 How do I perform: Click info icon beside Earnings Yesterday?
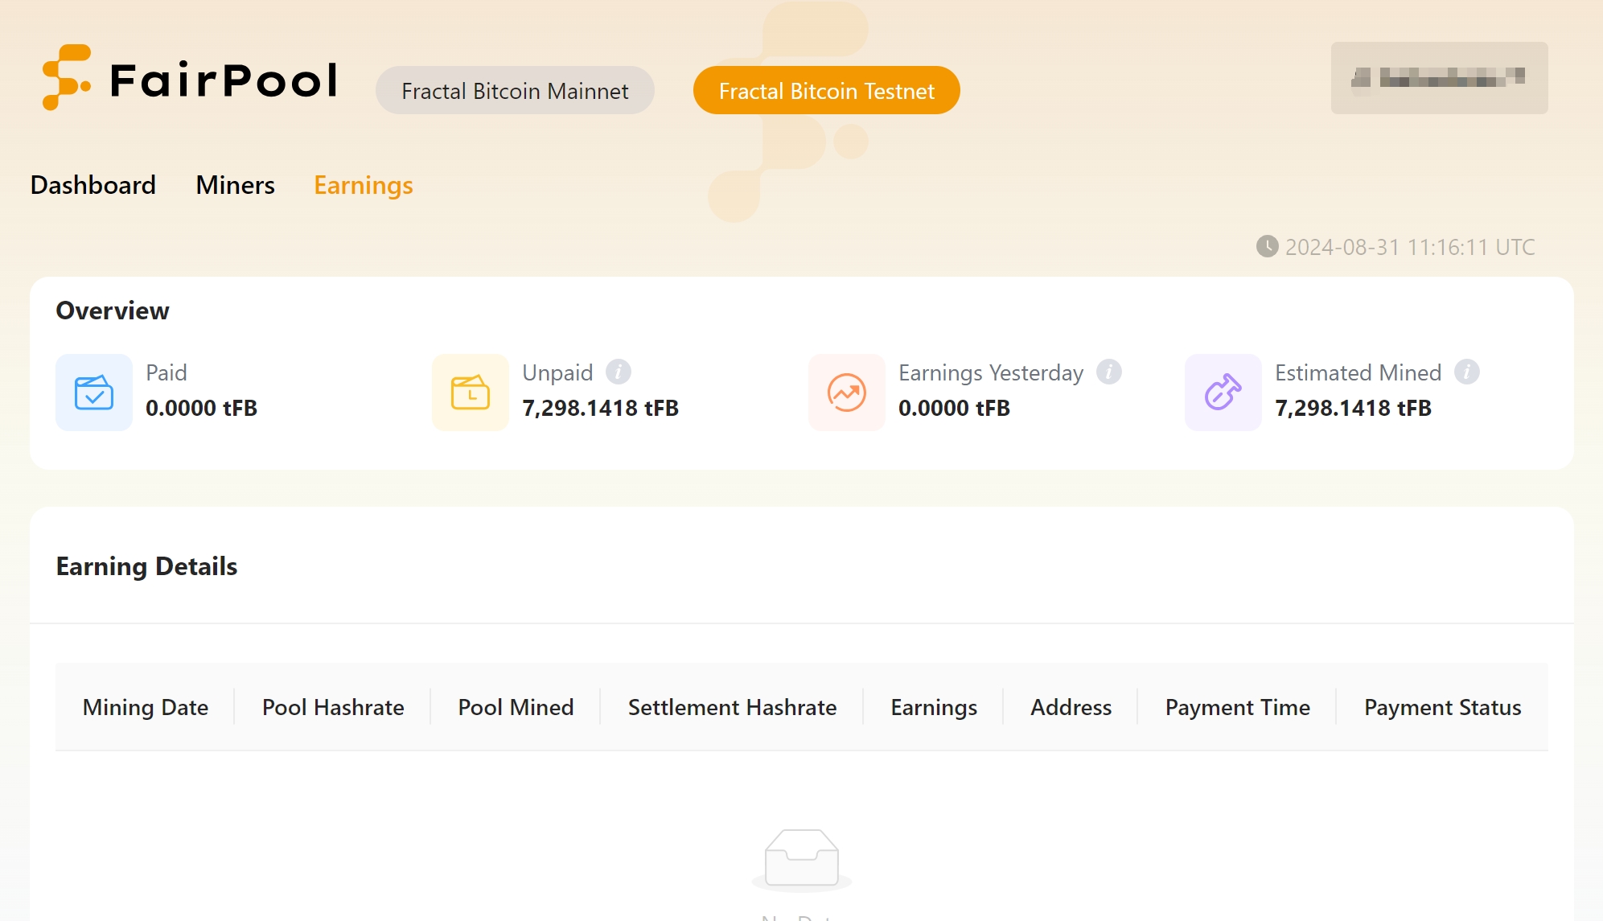[1108, 372]
